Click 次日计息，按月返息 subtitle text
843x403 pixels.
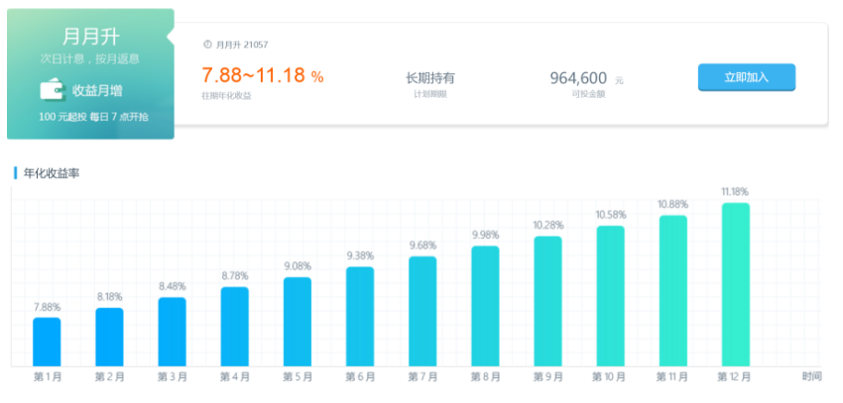click(x=90, y=58)
